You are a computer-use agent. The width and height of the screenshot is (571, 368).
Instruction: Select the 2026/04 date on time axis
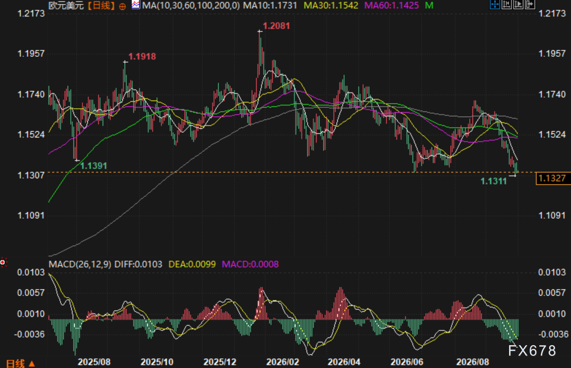click(x=344, y=362)
